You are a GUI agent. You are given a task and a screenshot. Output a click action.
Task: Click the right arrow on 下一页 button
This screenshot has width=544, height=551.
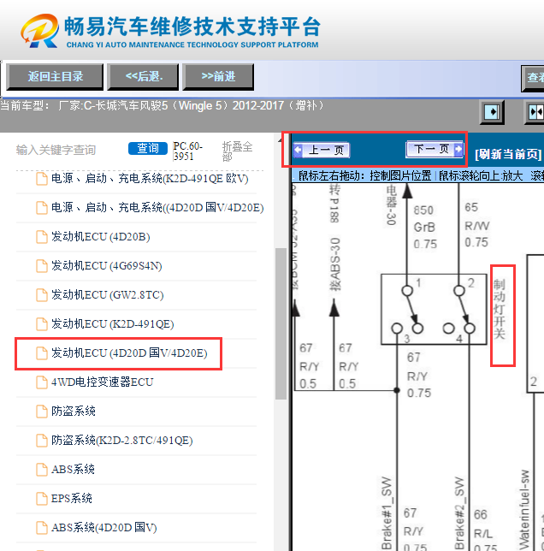click(458, 149)
